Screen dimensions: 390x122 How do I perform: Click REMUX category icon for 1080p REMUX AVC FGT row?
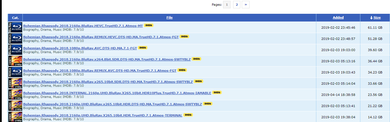[x=15, y=72]
